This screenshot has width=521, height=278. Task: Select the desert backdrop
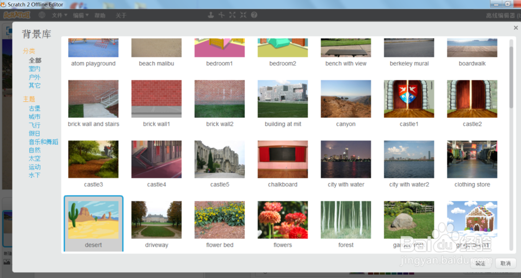point(93,224)
